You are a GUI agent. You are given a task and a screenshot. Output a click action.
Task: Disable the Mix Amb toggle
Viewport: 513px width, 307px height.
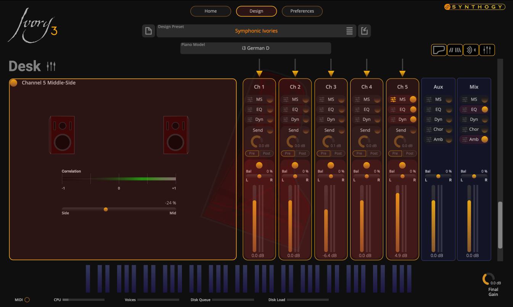(485, 139)
